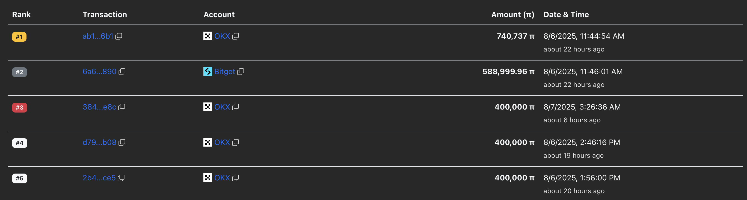Viewport: 747px width, 200px height.
Task: Copy OKX account address in rank #5 row
Action: point(235,178)
